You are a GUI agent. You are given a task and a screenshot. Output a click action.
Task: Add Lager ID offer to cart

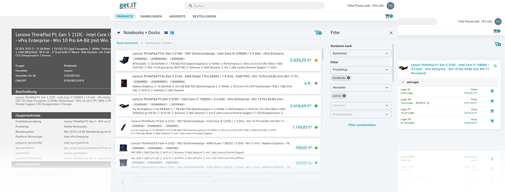(492, 91)
